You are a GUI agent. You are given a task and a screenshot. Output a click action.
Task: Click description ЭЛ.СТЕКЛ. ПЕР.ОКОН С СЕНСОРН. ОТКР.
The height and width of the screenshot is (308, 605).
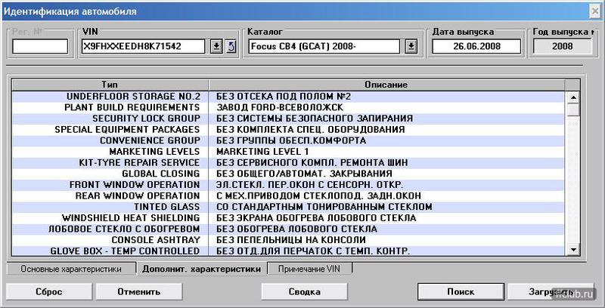pyautogui.click(x=309, y=185)
